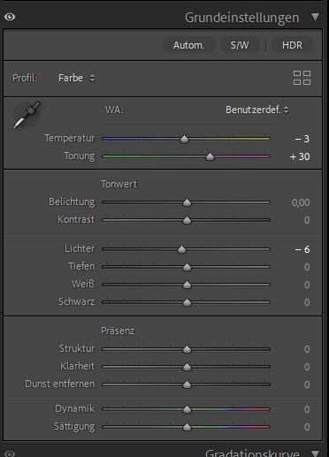Click the Weiß value 0 field
Viewport: 329px width, 457px height.
coord(307,285)
